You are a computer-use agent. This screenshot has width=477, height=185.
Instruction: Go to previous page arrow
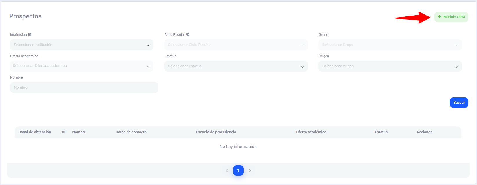tap(227, 171)
